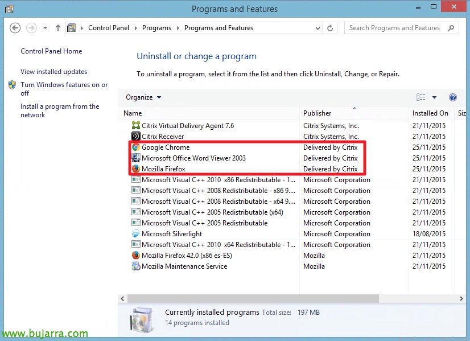The image size is (470, 341).
Task: Refresh the Programs and Features list
Action: point(330,28)
